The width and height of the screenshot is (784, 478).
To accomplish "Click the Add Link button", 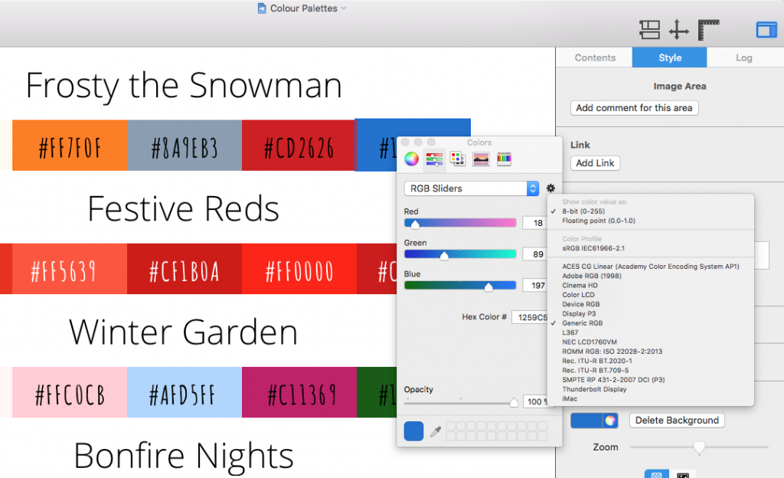I will click(595, 162).
